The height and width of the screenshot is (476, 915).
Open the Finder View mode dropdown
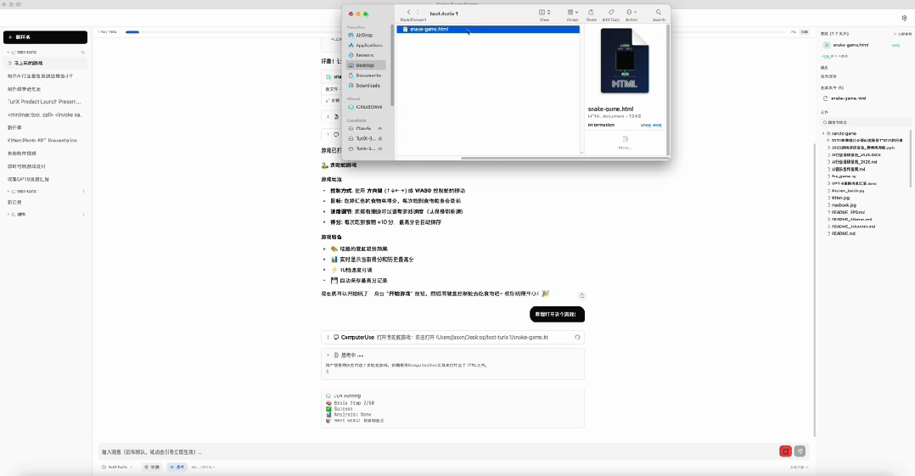(544, 13)
